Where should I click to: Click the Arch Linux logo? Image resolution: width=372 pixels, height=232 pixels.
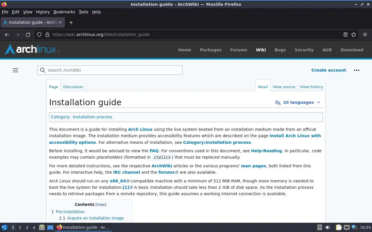(32, 49)
